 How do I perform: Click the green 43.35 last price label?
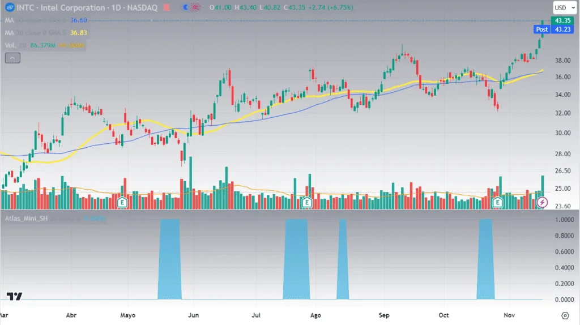[x=562, y=20]
